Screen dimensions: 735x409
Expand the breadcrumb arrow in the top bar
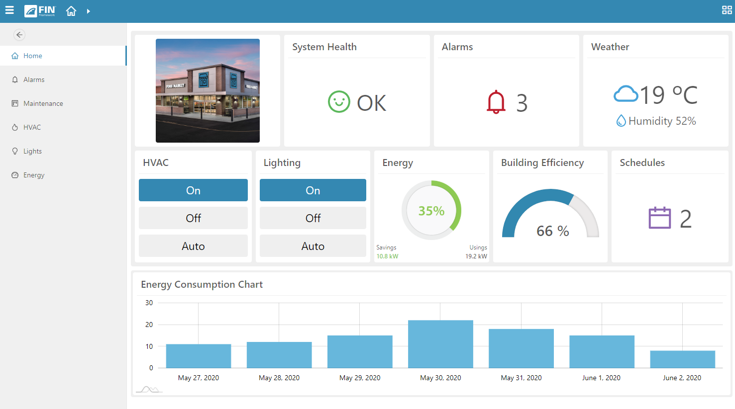pos(89,10)
